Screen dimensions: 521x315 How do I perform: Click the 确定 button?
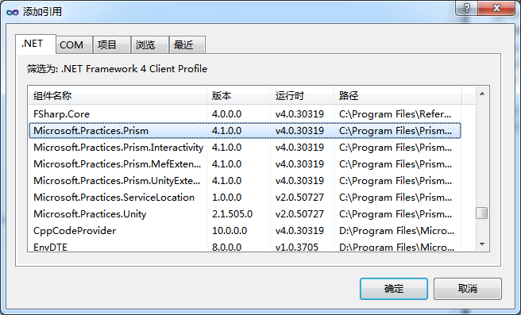click(x=394, y=289)
